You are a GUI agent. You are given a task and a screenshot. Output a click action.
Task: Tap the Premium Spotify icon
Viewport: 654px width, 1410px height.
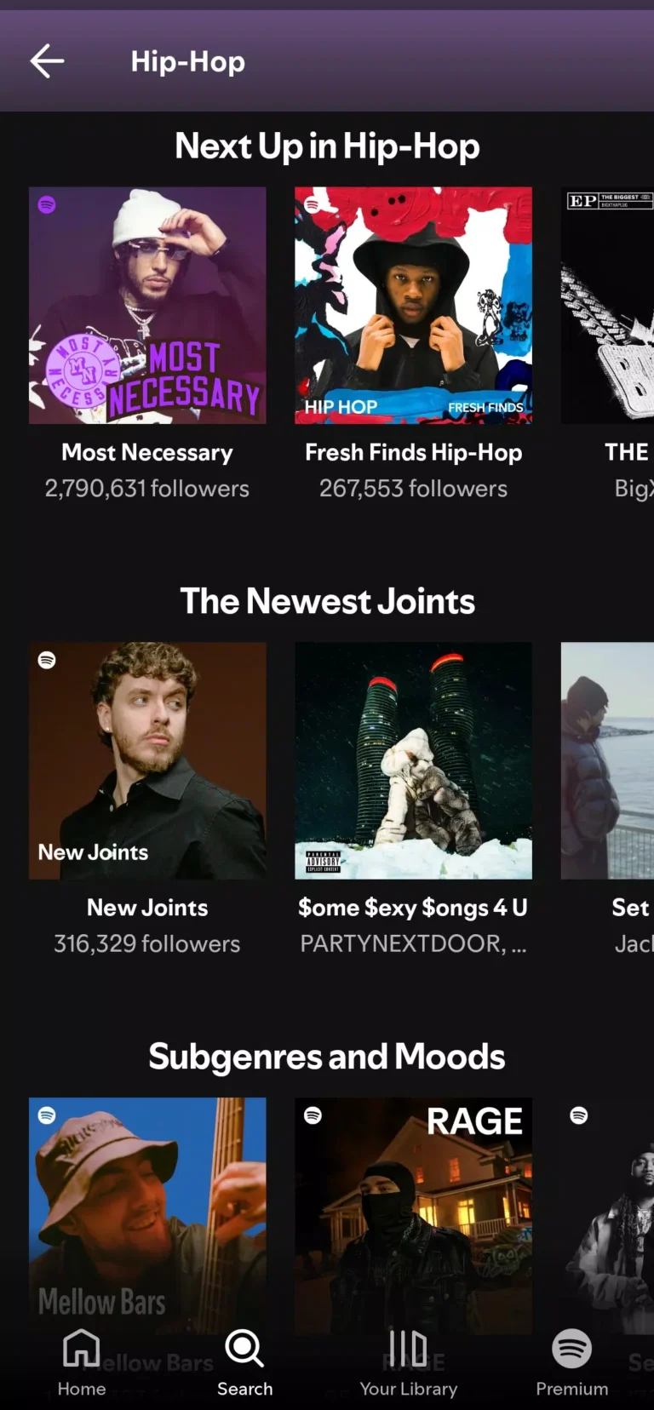point(571,1350)
